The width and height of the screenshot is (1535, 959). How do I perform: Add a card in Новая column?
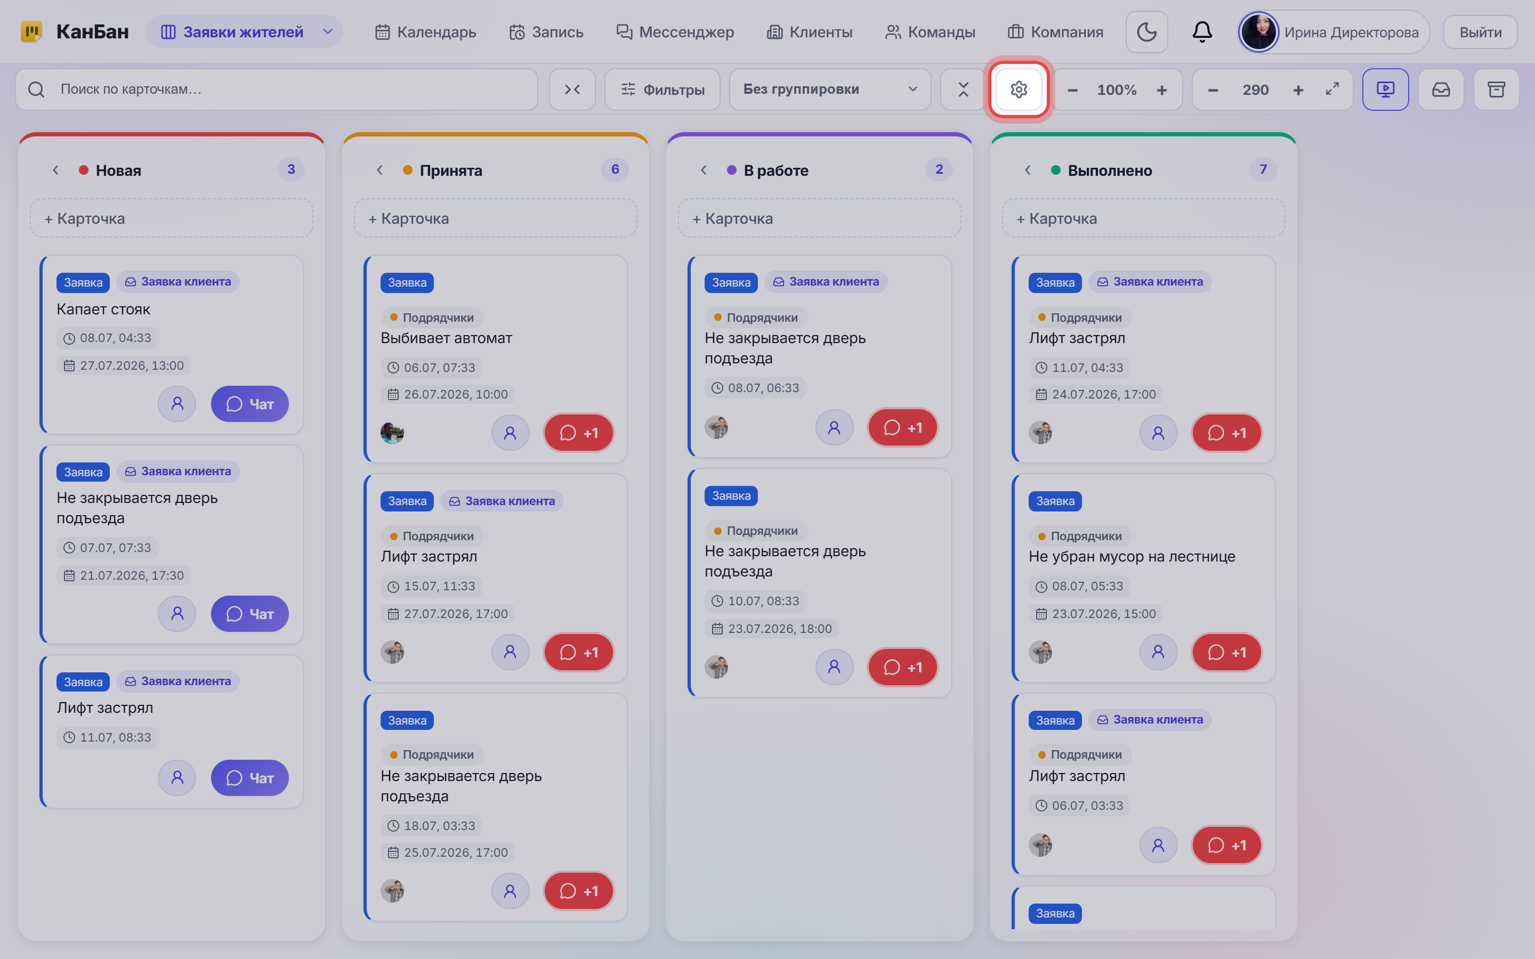[171, 218]
